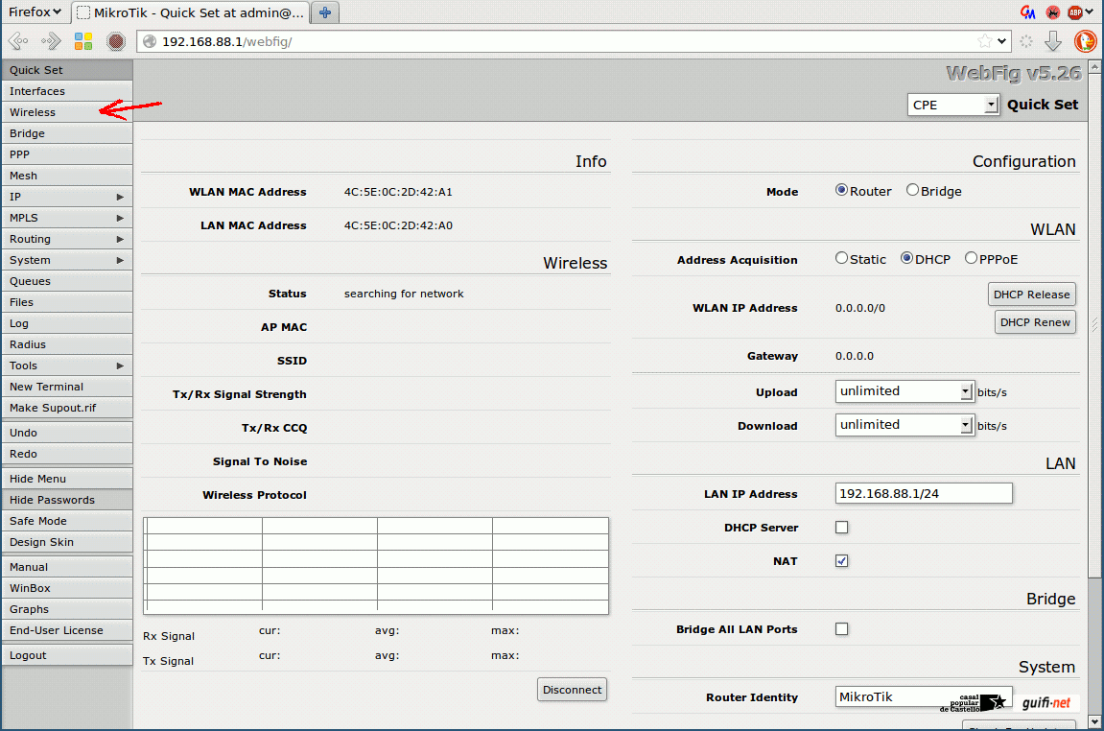Screen dimensions: 1104x731
Task: Click the Disconnect button
Action: [x=572, y=690]
